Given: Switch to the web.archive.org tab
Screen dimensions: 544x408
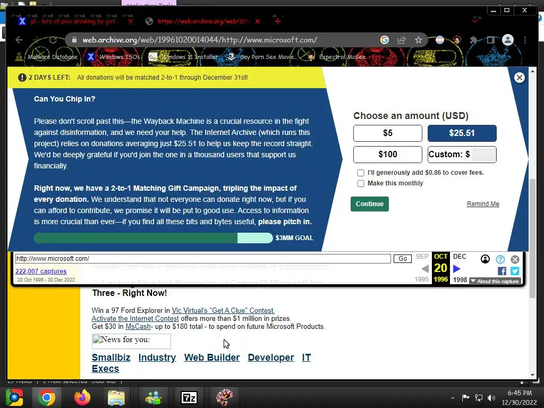Looking at the screenshot, I should pyautogui.click(x=202, y=21).
